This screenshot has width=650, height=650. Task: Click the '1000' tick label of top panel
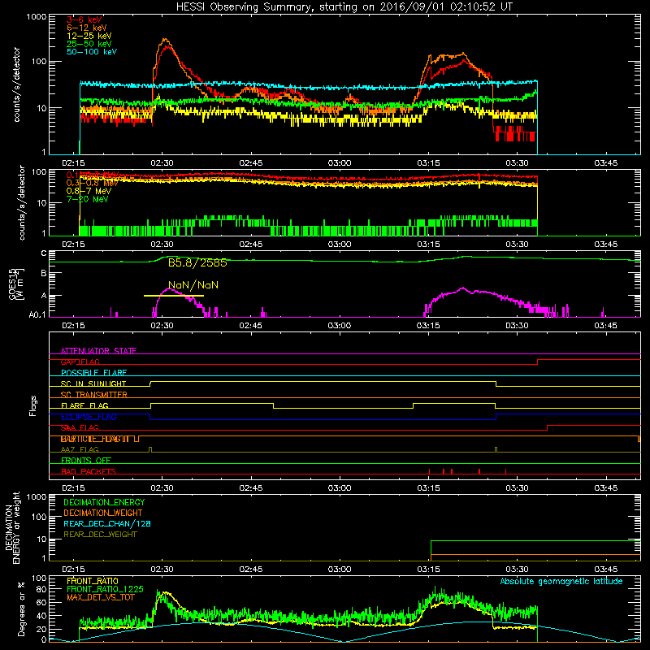point(36,17)
